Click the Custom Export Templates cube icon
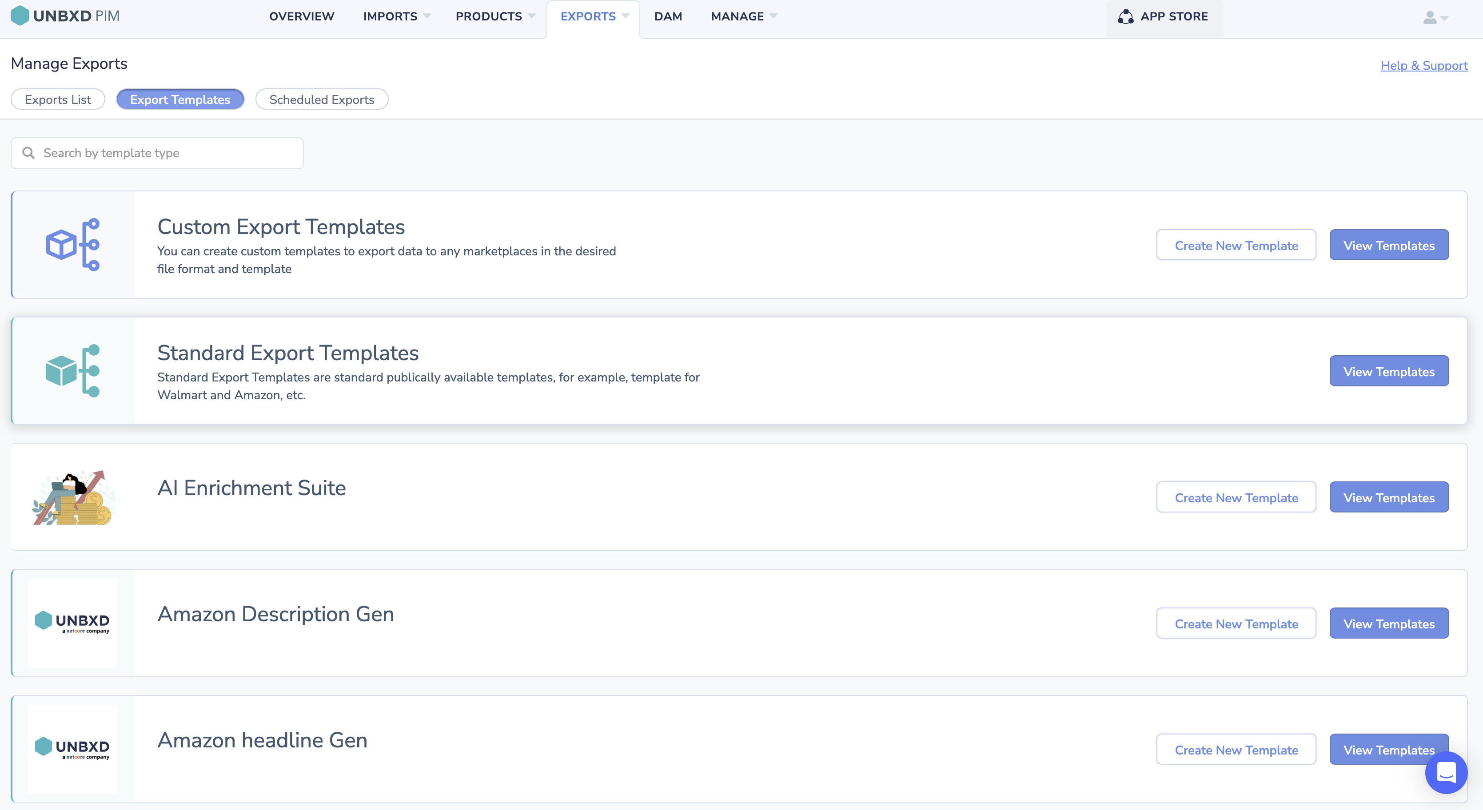 pos(73,245)
